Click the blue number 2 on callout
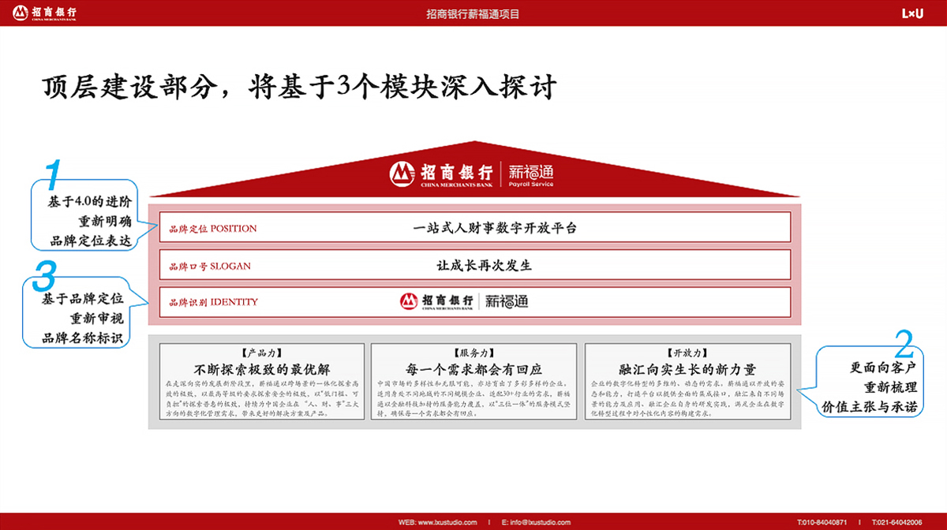 click(904, 343)
